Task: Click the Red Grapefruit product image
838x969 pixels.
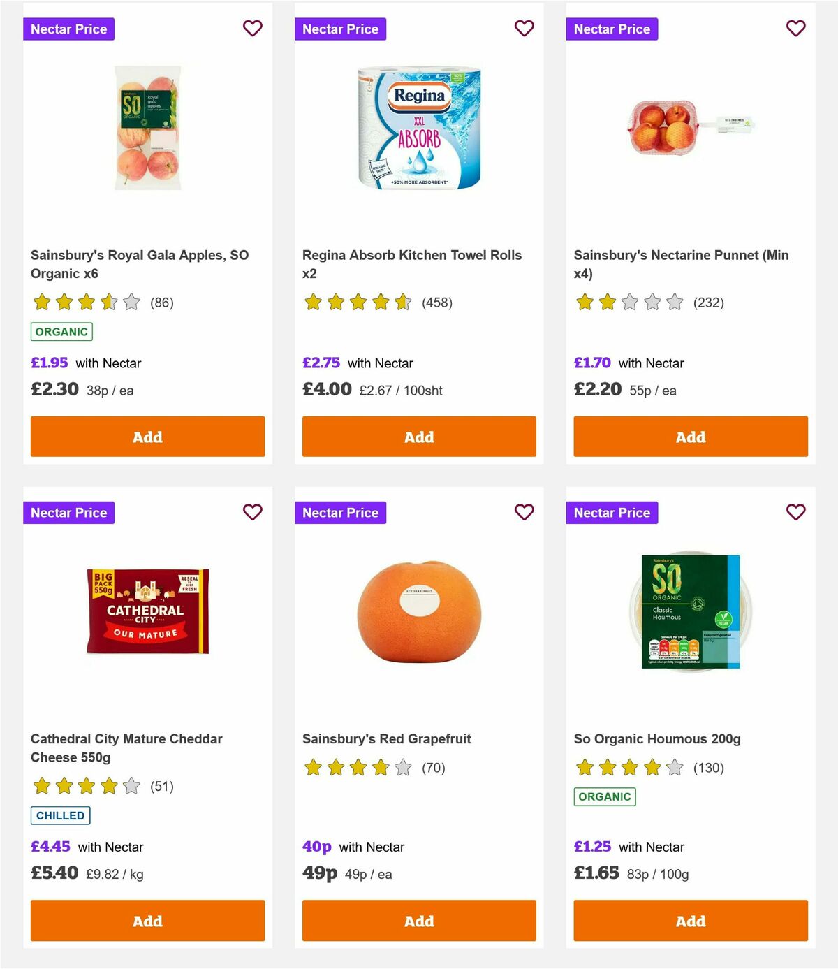Action: 419,611
